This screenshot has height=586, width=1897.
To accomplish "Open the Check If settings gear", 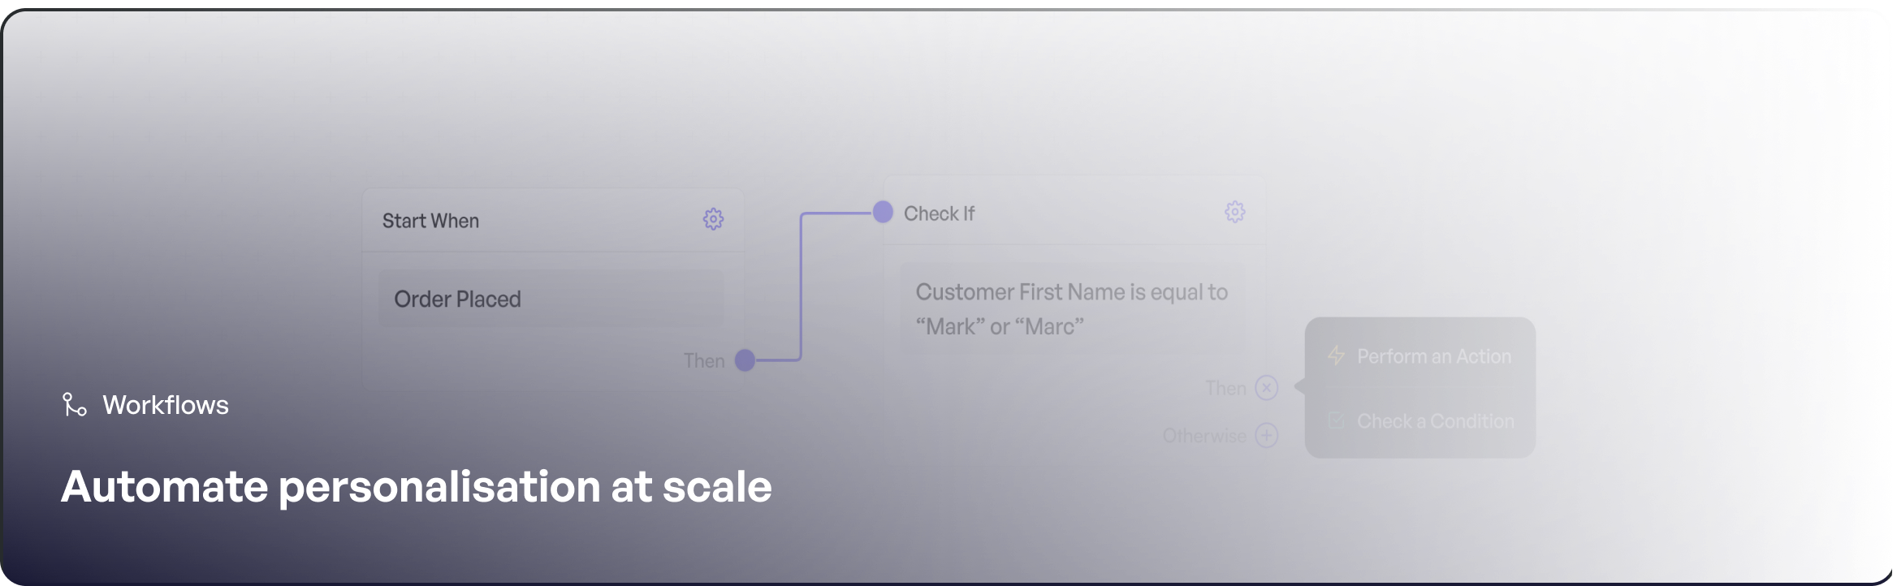I will pyautogui.click(x=1234, y=211).
